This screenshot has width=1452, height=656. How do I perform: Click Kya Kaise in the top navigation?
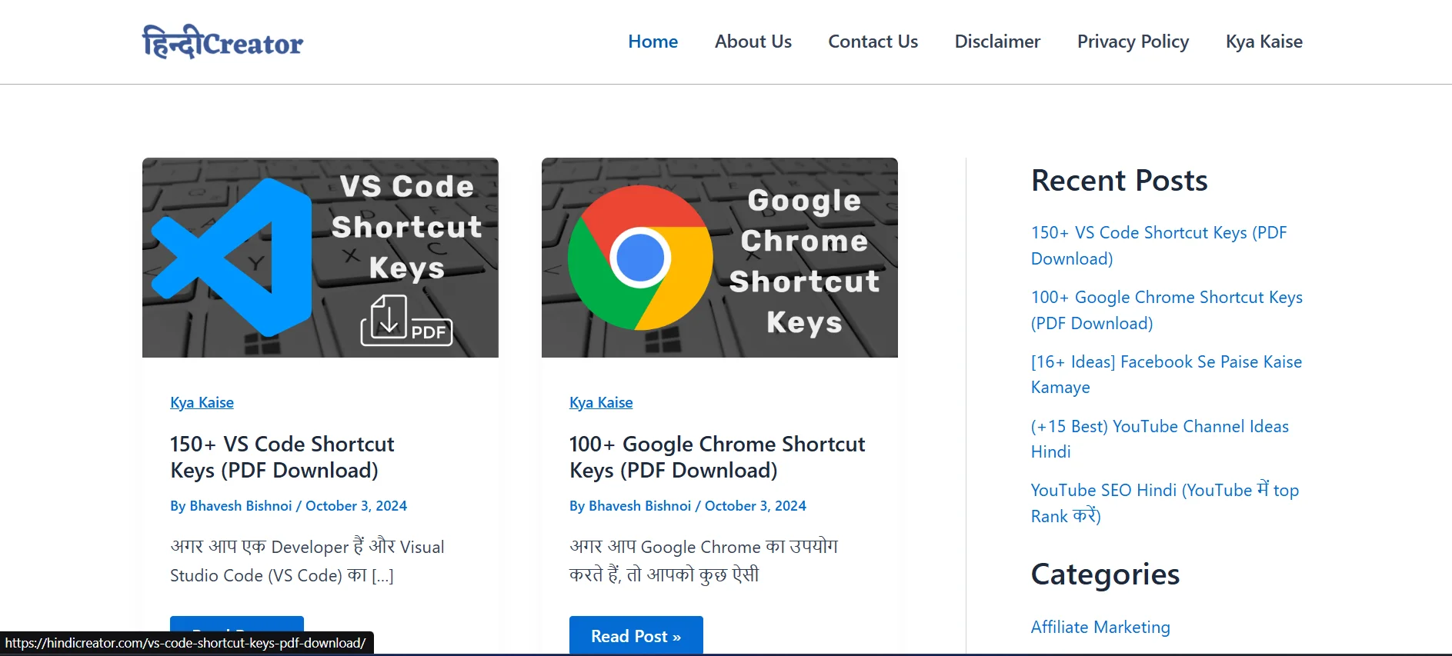point(1263,42)
